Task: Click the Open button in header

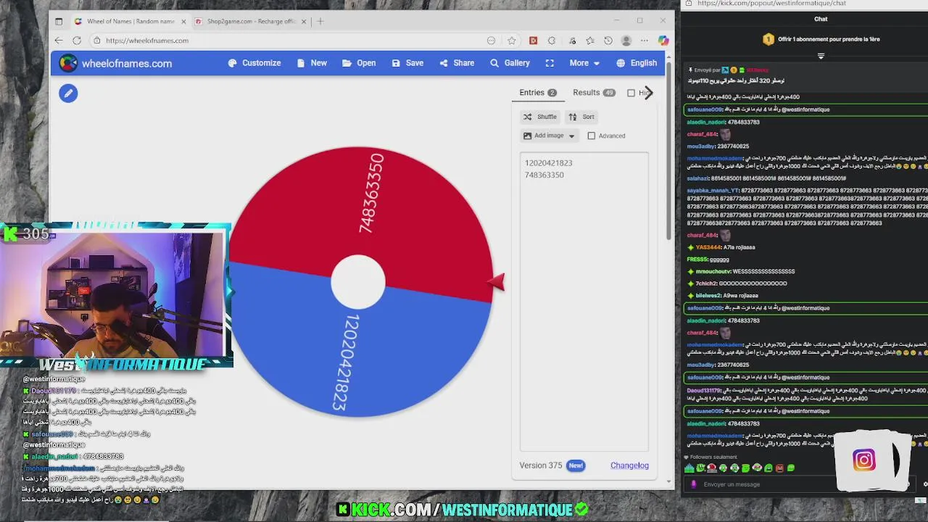Action: pyautogui.click(x=359, y=63)
